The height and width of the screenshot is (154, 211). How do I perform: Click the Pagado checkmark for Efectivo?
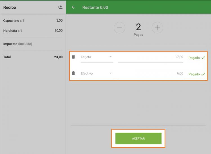coord(203,74)
